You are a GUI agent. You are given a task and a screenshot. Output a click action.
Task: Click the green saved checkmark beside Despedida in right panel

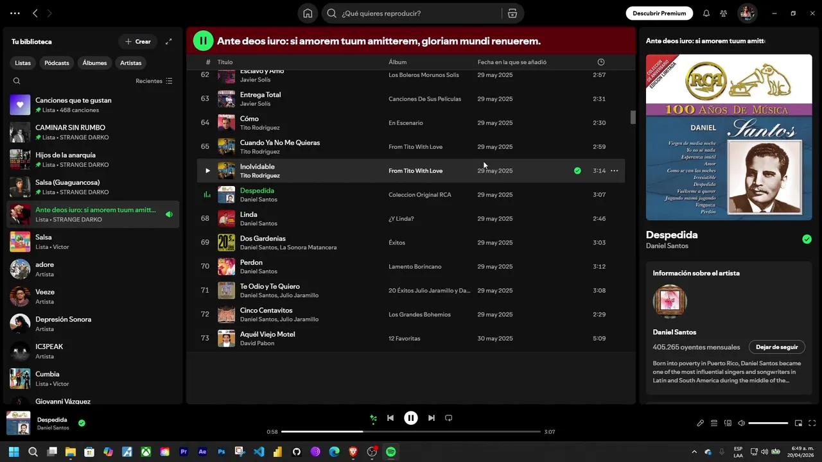tap(807, 239)
